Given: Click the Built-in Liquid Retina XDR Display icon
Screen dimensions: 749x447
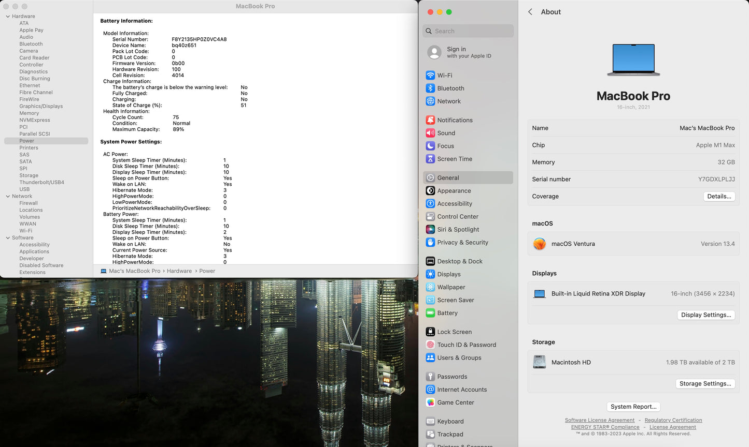Looking at the screenshot, I should [540, 294].
